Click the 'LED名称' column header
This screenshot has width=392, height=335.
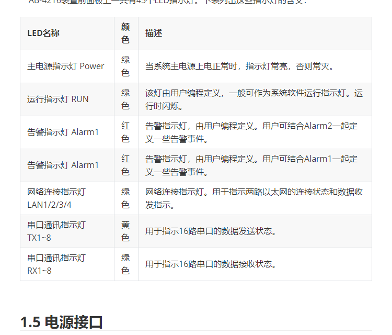67,33
